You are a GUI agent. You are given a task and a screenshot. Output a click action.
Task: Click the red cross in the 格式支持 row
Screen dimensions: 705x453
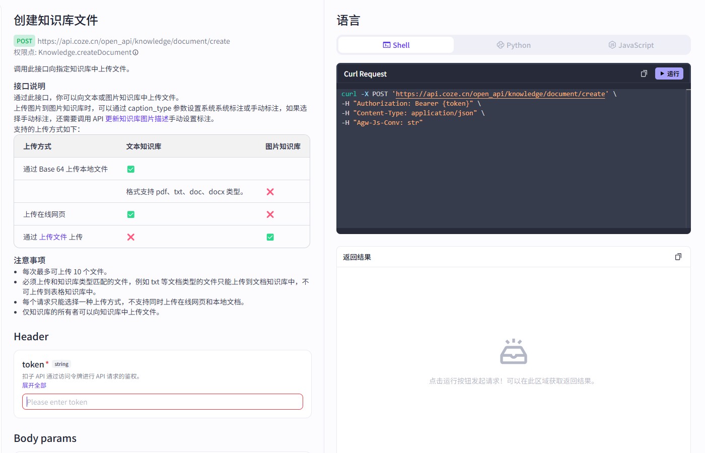click(270, 192)
